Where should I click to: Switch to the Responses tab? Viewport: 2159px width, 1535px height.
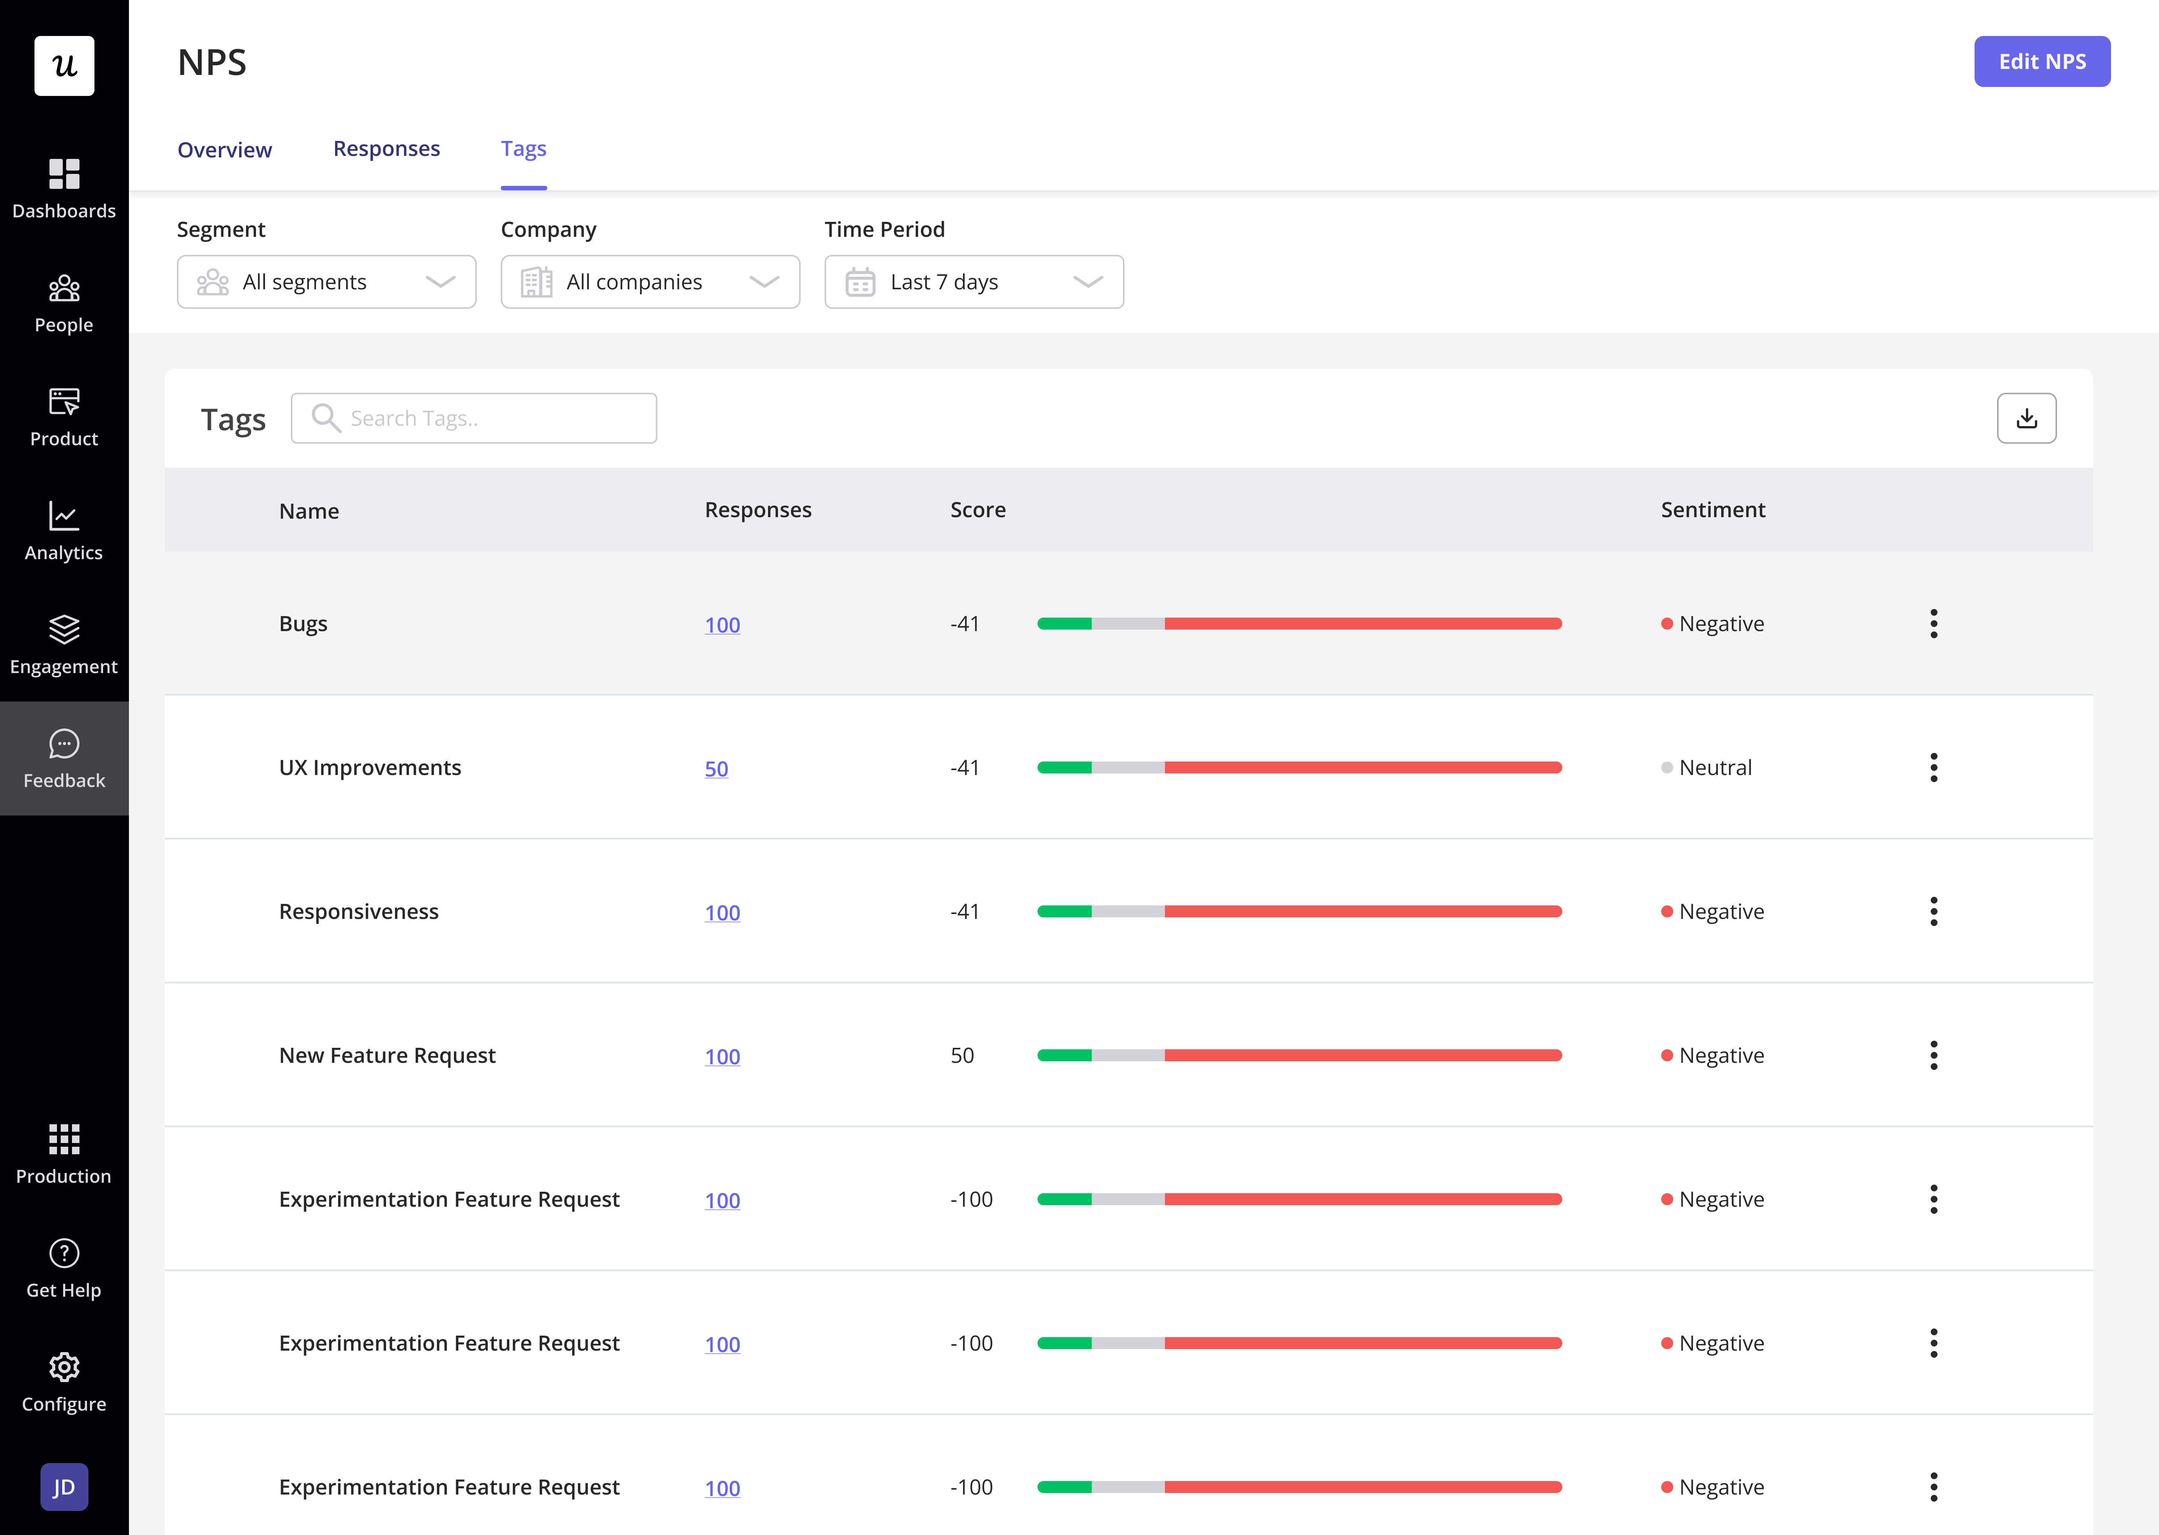click(x=386, y=150)
